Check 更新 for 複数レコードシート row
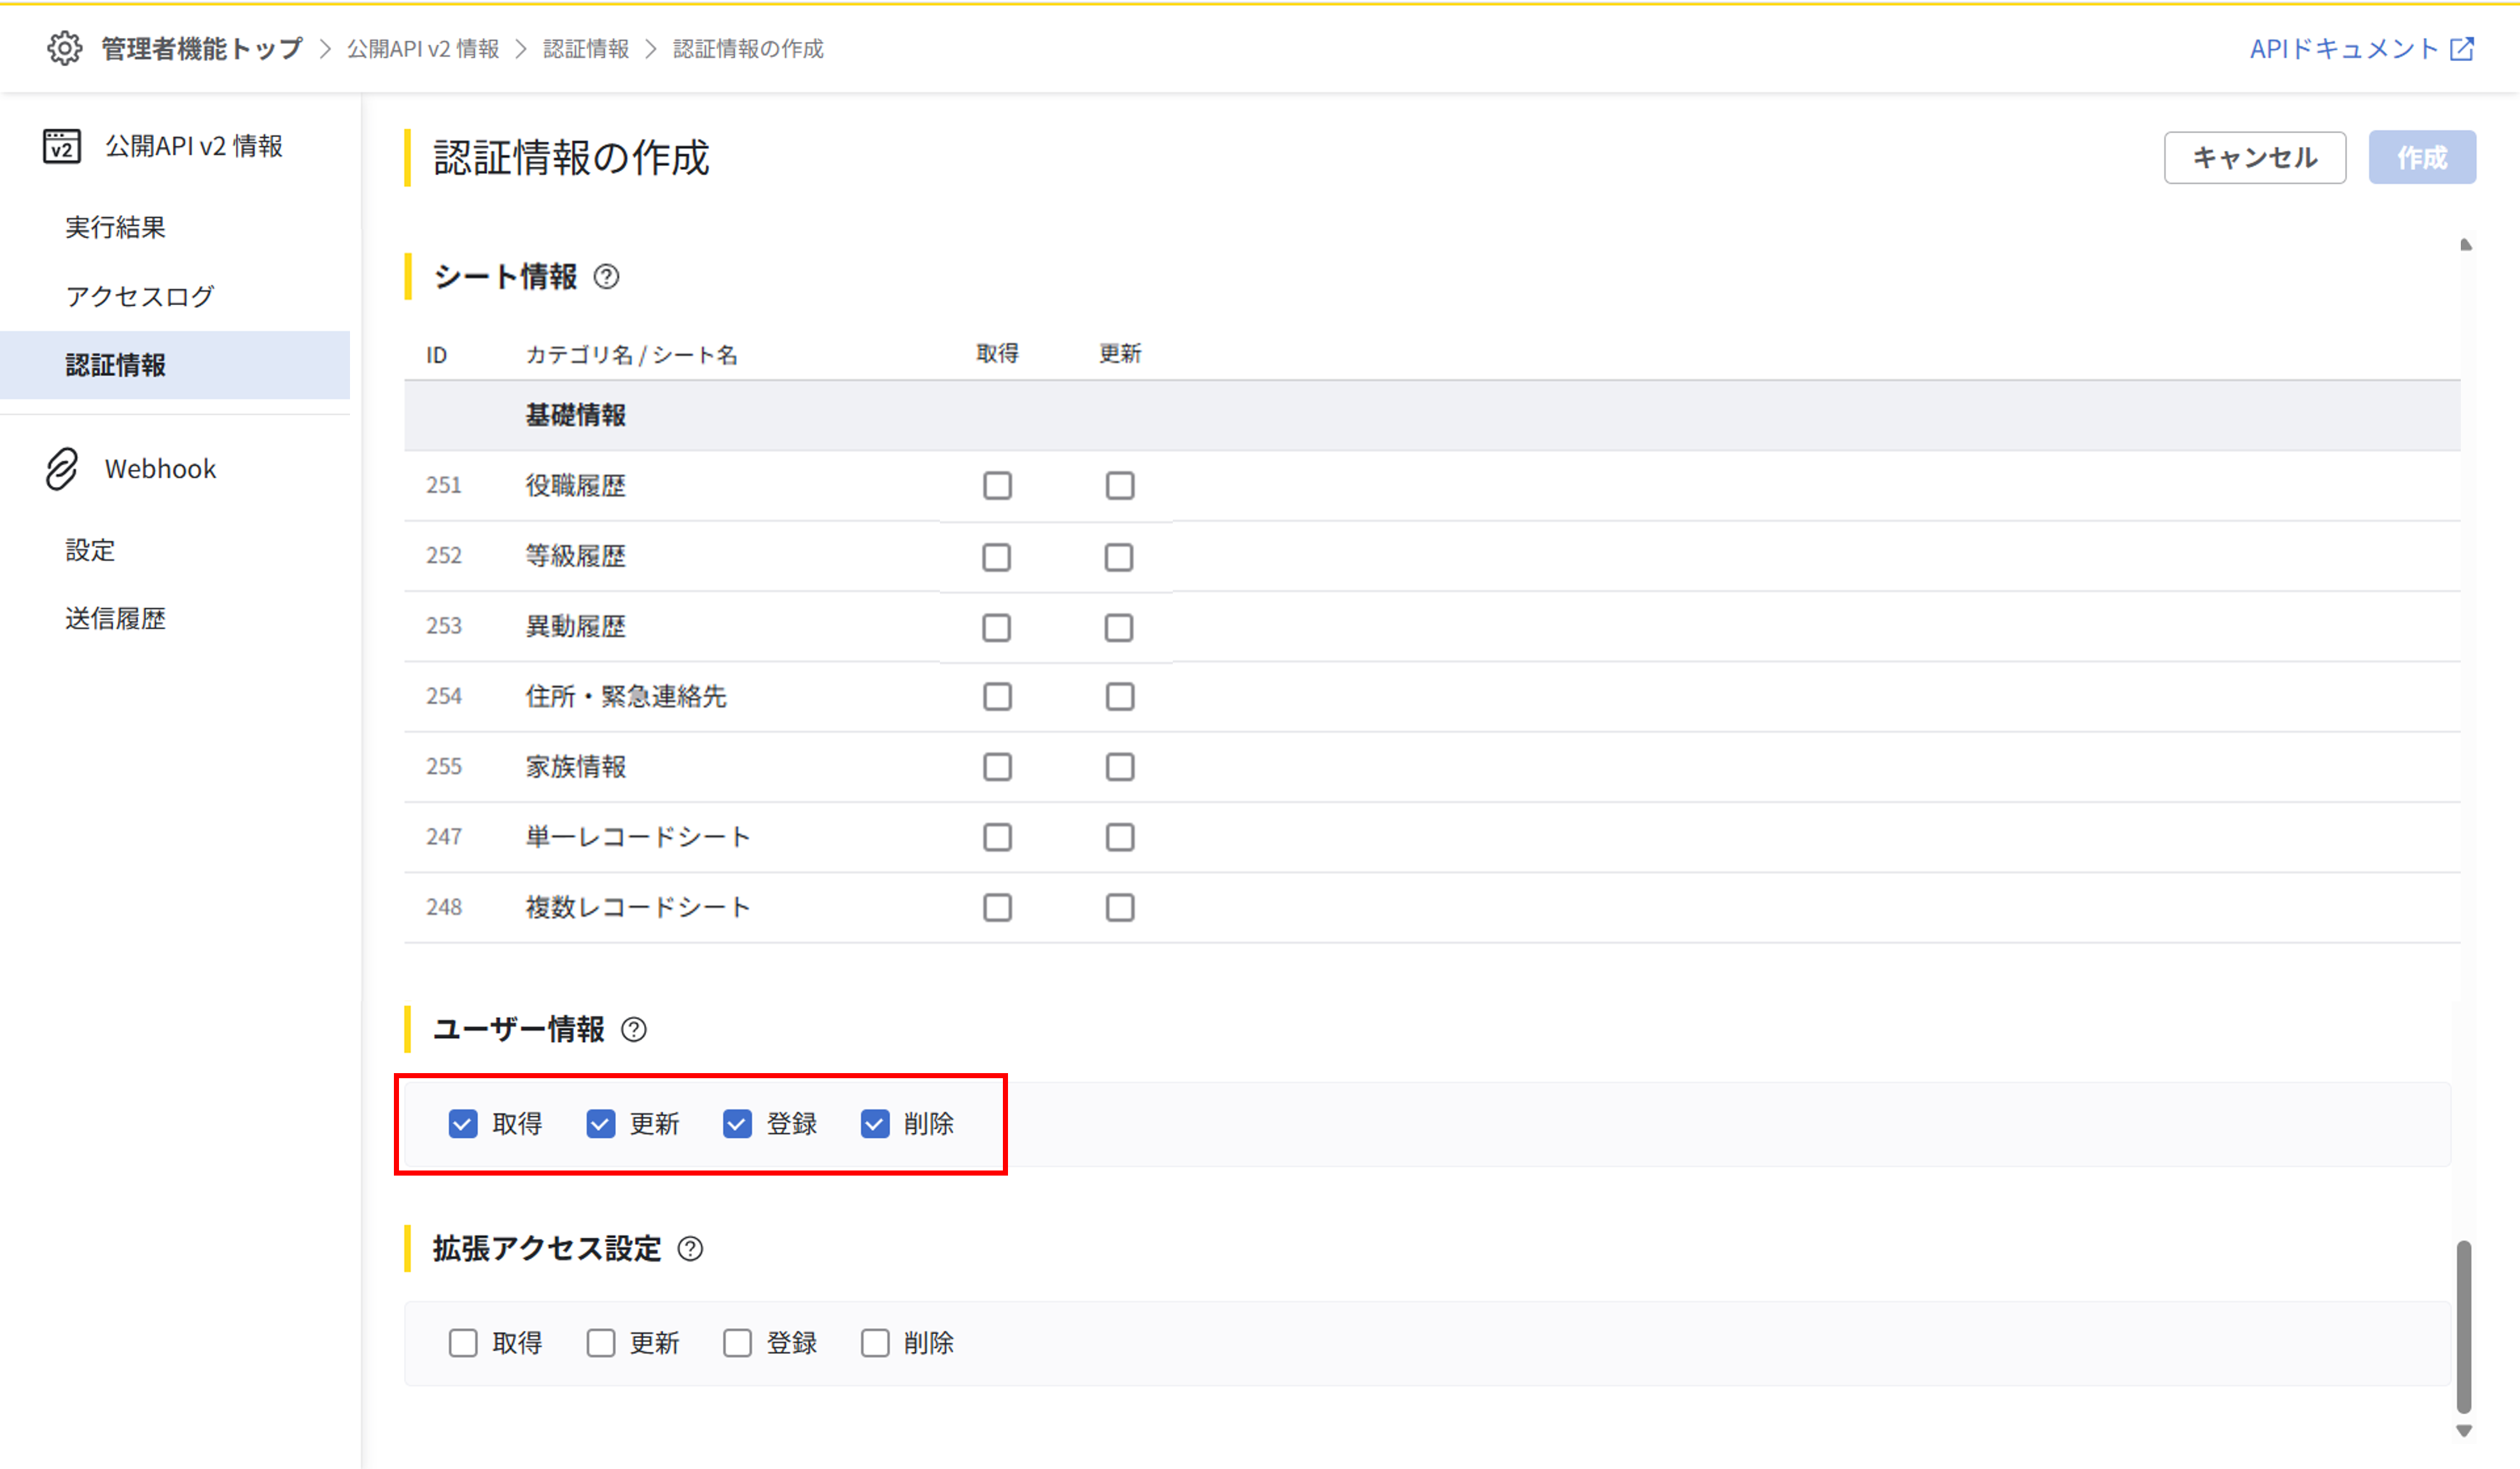This screenshot has width=2520, height=1469. [1120, 908]
